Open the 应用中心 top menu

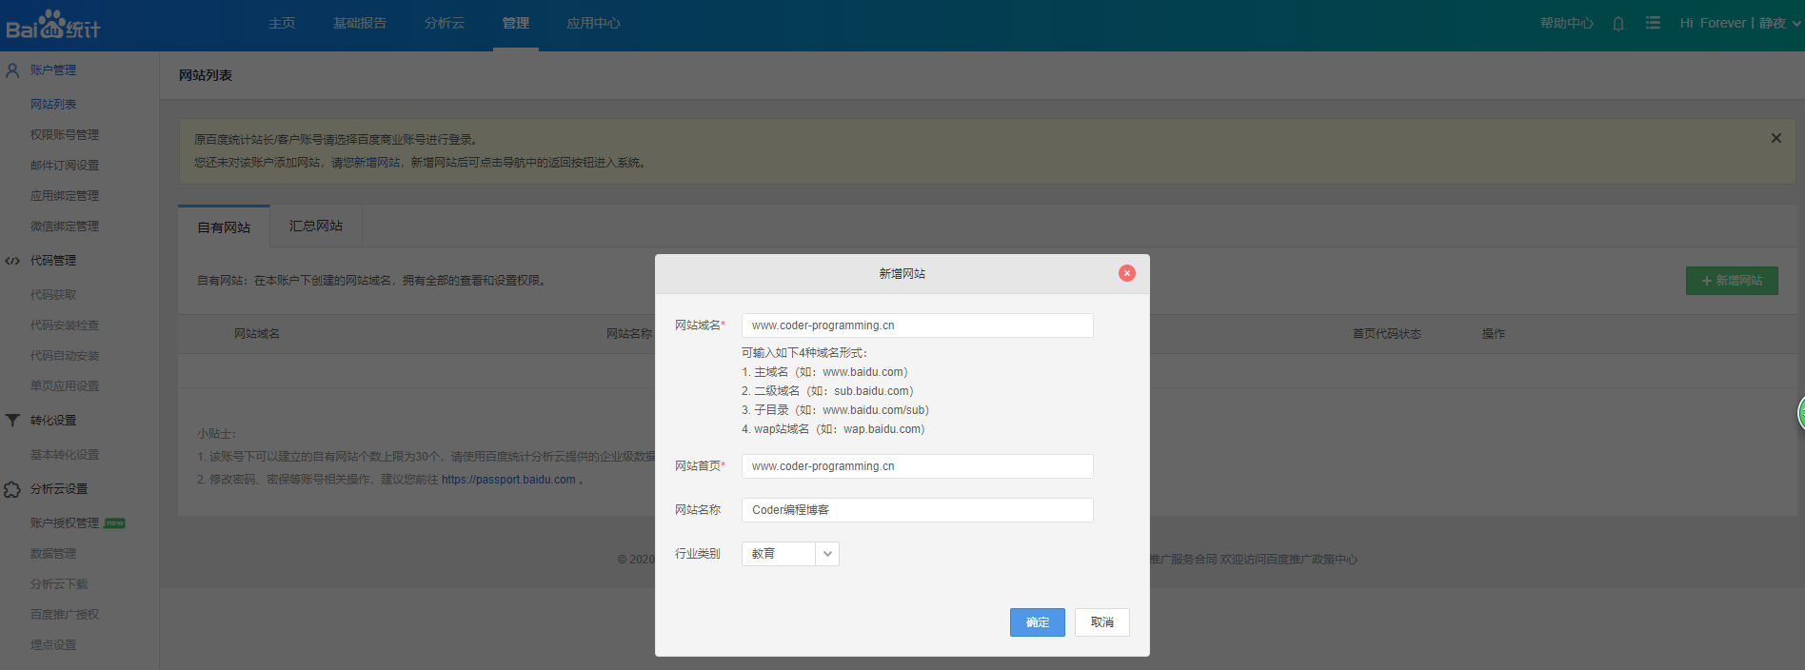(x=593, y=23)
